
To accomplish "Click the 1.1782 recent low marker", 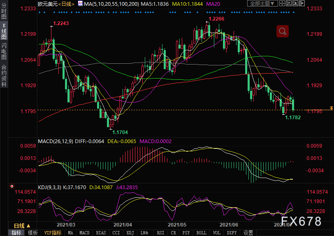I will 293,118.
